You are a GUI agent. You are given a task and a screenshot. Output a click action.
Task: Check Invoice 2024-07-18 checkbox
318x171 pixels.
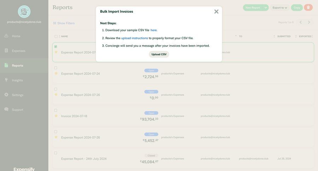[x=55, y=110]
